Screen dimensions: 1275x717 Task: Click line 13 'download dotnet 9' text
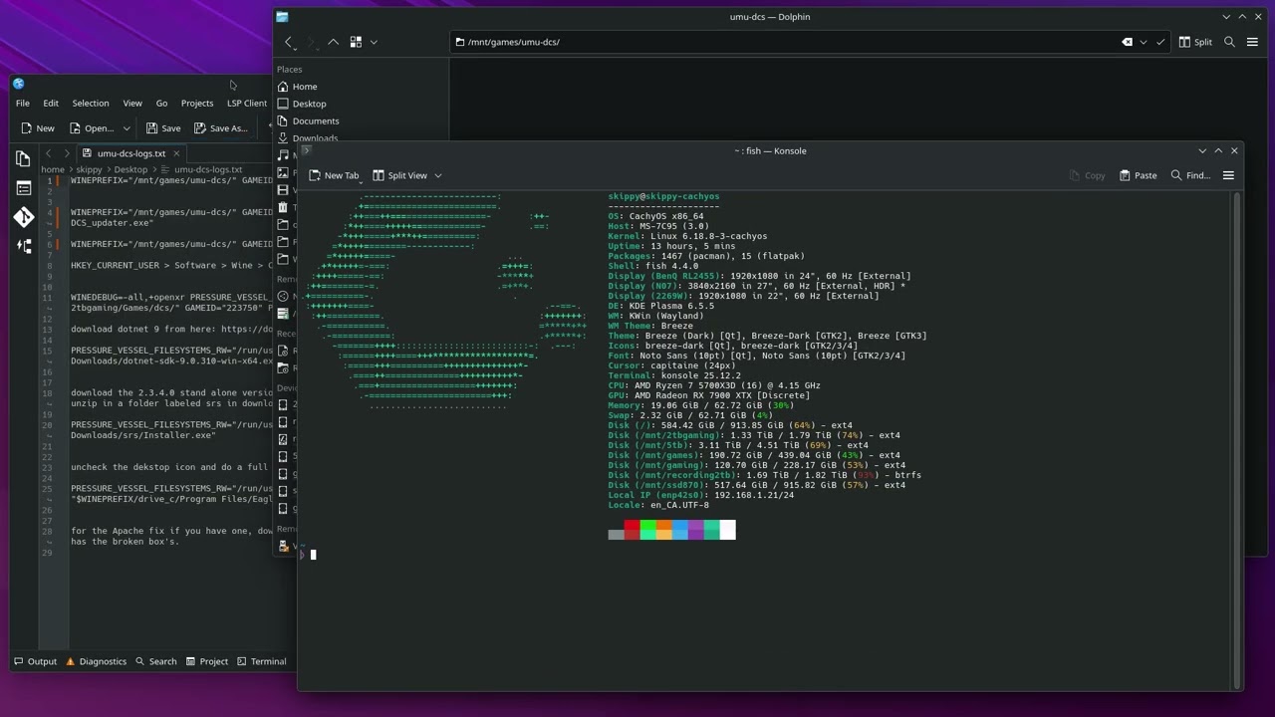(170, 329)
